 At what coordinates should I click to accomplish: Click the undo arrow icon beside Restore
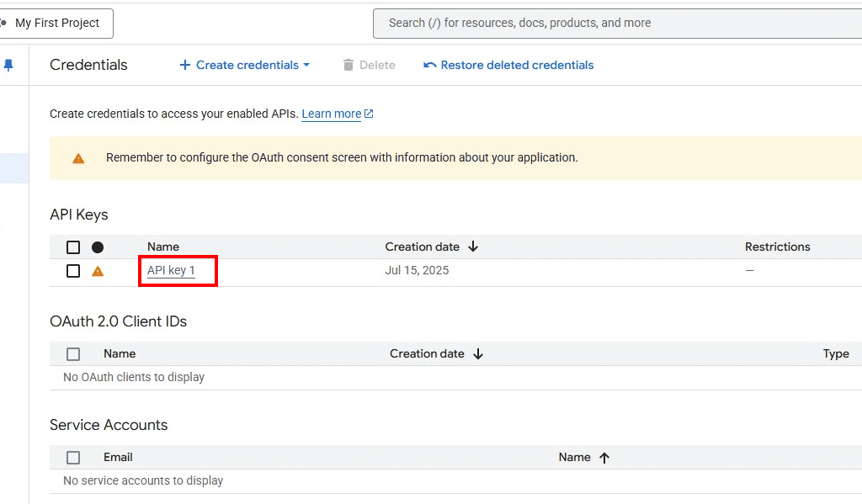[x=430, y=65]
